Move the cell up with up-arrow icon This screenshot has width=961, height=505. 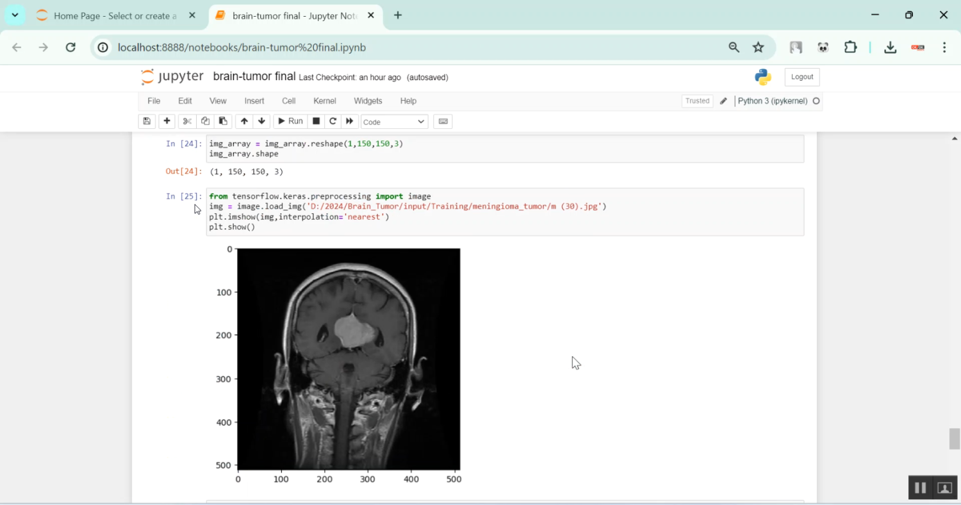[244, 121]
